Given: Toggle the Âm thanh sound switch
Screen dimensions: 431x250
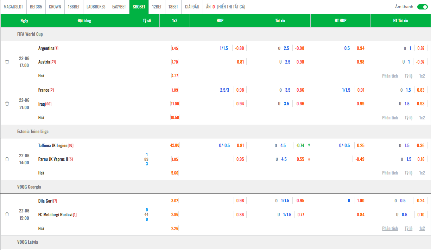Looking at the screenshot, I should 422,7.
